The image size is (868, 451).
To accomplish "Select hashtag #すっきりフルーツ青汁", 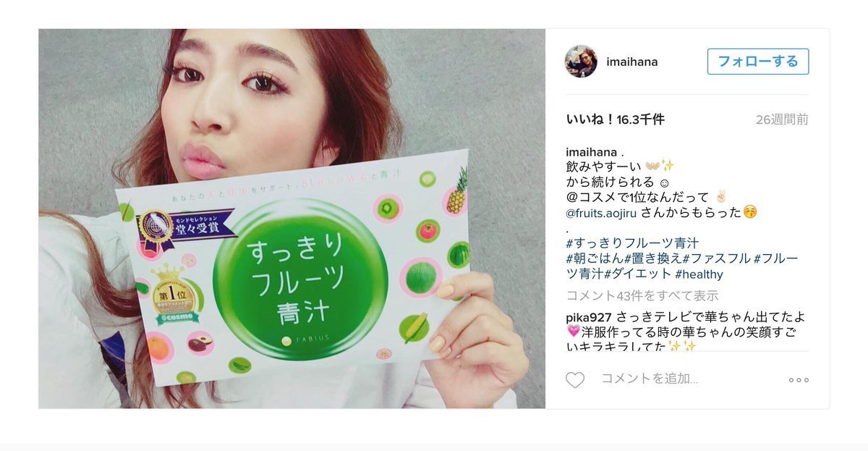I will point(632,243).
